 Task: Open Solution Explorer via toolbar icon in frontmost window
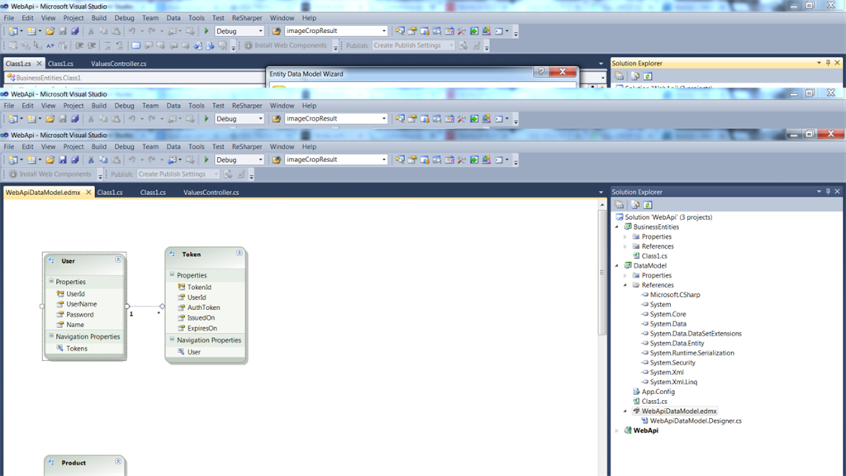[x=400, y=159]
